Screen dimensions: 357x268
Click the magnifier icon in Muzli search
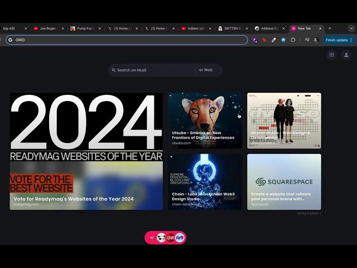114,70
